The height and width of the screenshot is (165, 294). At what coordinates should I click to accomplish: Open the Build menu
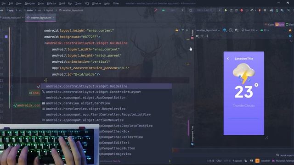(x=62, y=3)
